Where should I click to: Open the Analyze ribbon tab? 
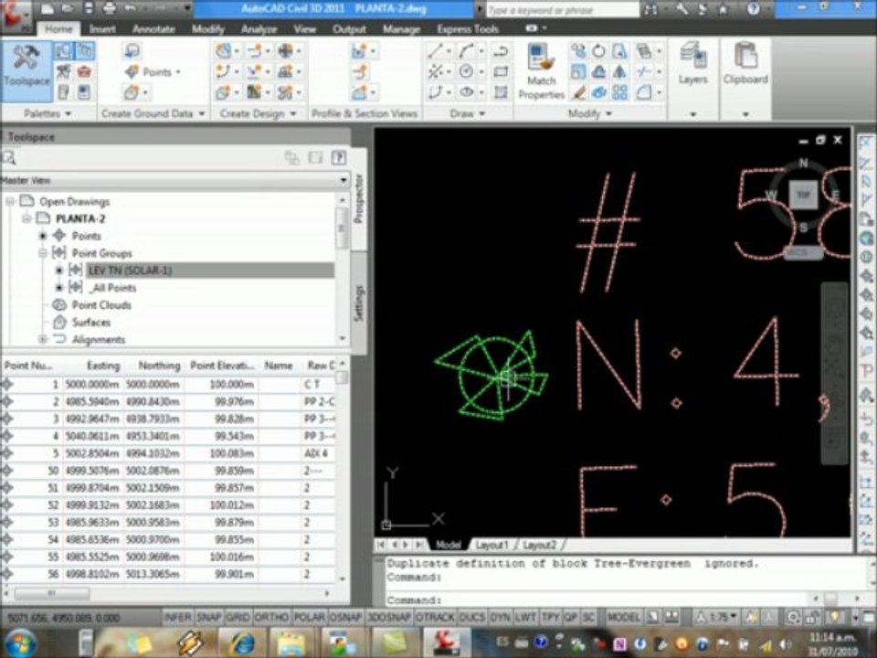tap(259, 29)
